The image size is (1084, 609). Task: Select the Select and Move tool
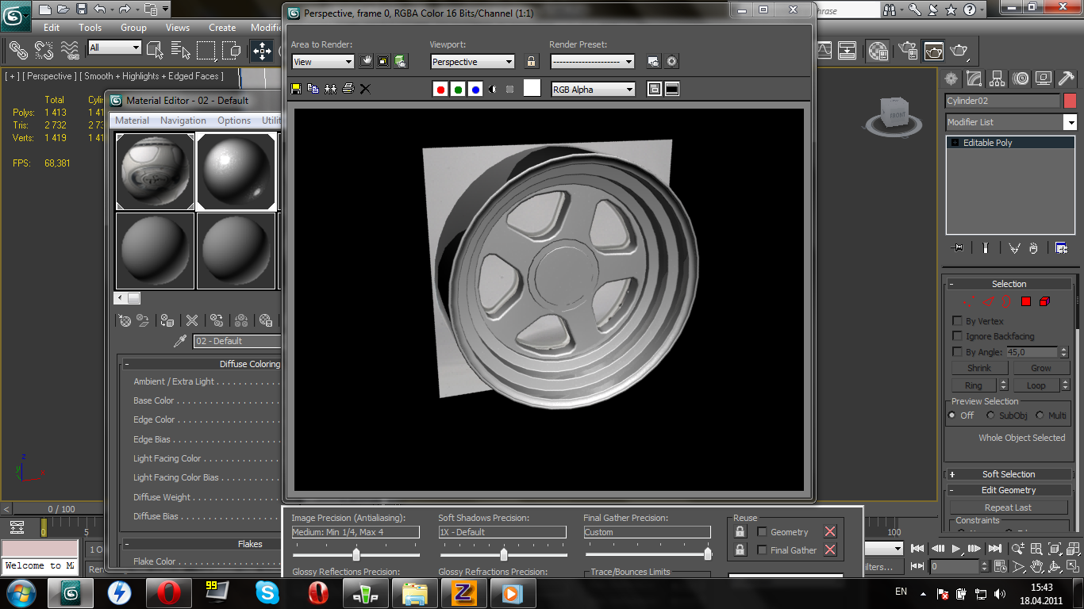261,51
